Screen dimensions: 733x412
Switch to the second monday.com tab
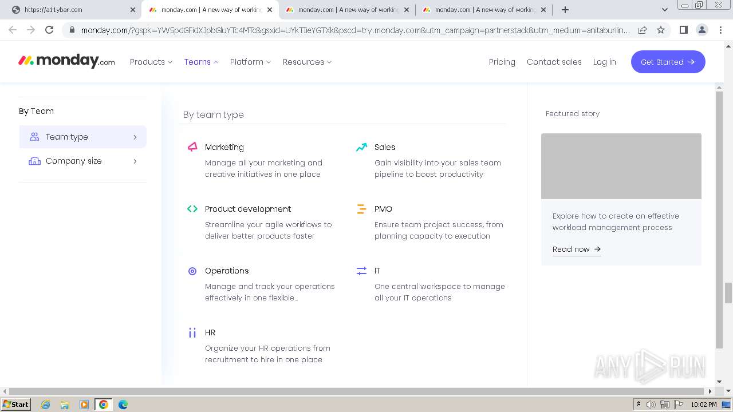click(348, 10)
